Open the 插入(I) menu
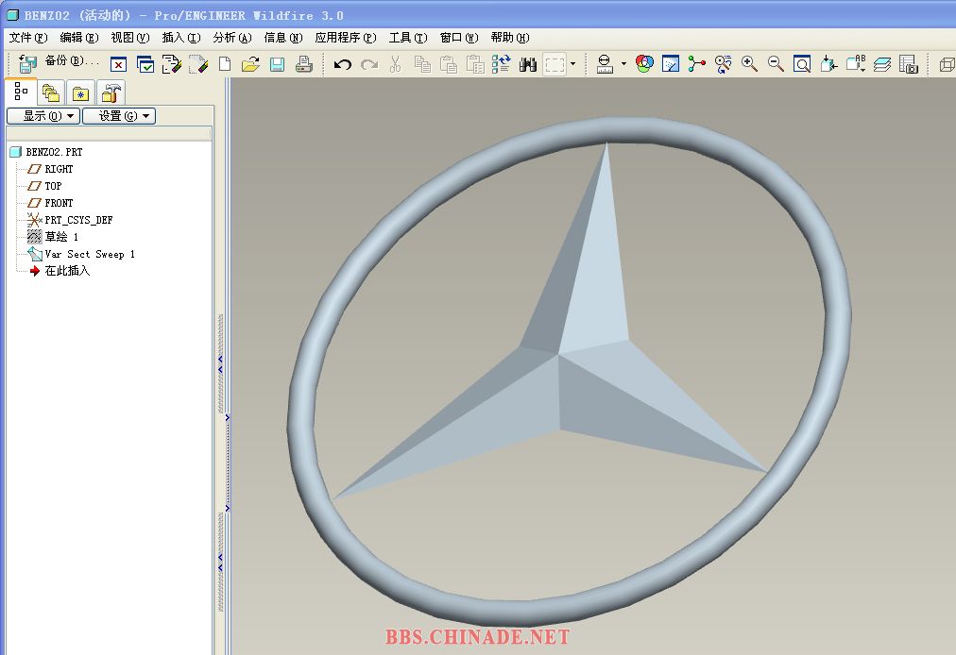Screen dimensions: 956x655 coord(181,38)
